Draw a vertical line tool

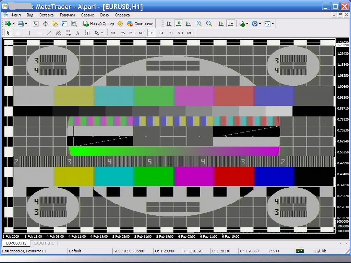[29, 33]
